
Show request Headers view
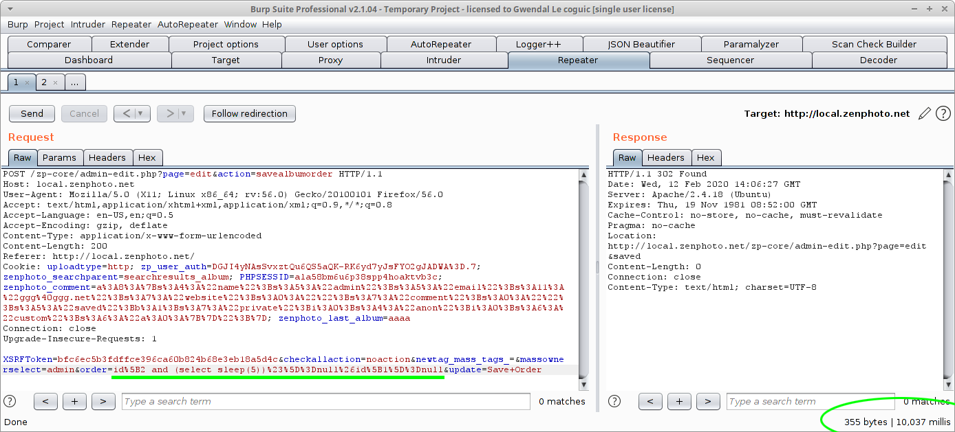pyautogui.click(x=107, y=157)
